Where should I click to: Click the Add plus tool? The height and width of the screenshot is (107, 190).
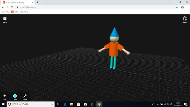pos(5,97)
